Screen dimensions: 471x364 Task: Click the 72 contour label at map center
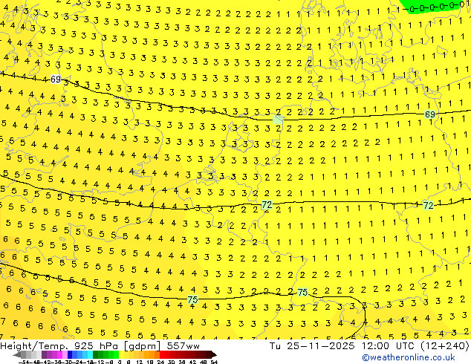(267, 205)
